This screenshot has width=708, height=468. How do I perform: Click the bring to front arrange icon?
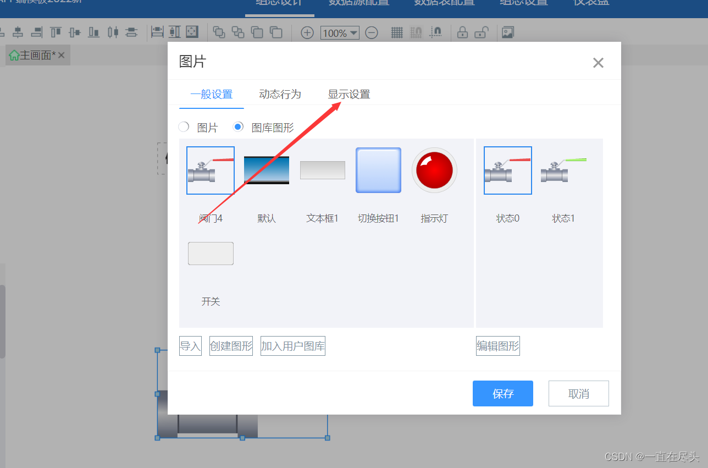coord(257,32)
